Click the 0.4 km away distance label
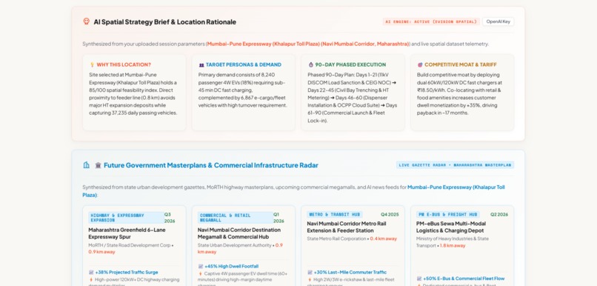The image size is (597, 286). tap(384, 239)
